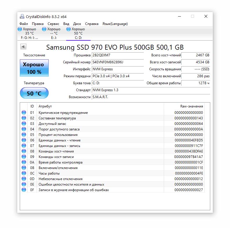Image resolution: width=230 pixels, height=228 pixels.
Task: Open the Правка menu
Action: (38, 24)
